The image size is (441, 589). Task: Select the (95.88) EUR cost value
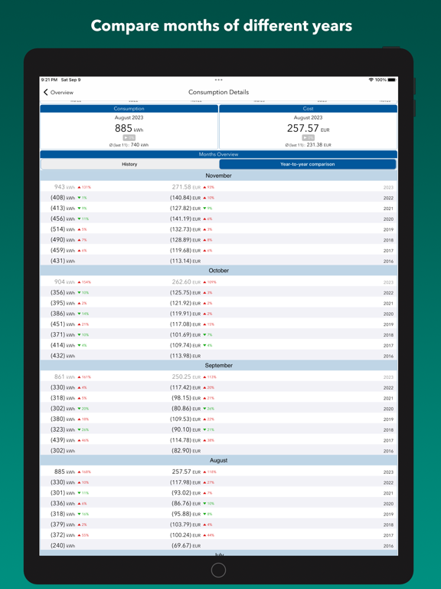coord(186,514)
